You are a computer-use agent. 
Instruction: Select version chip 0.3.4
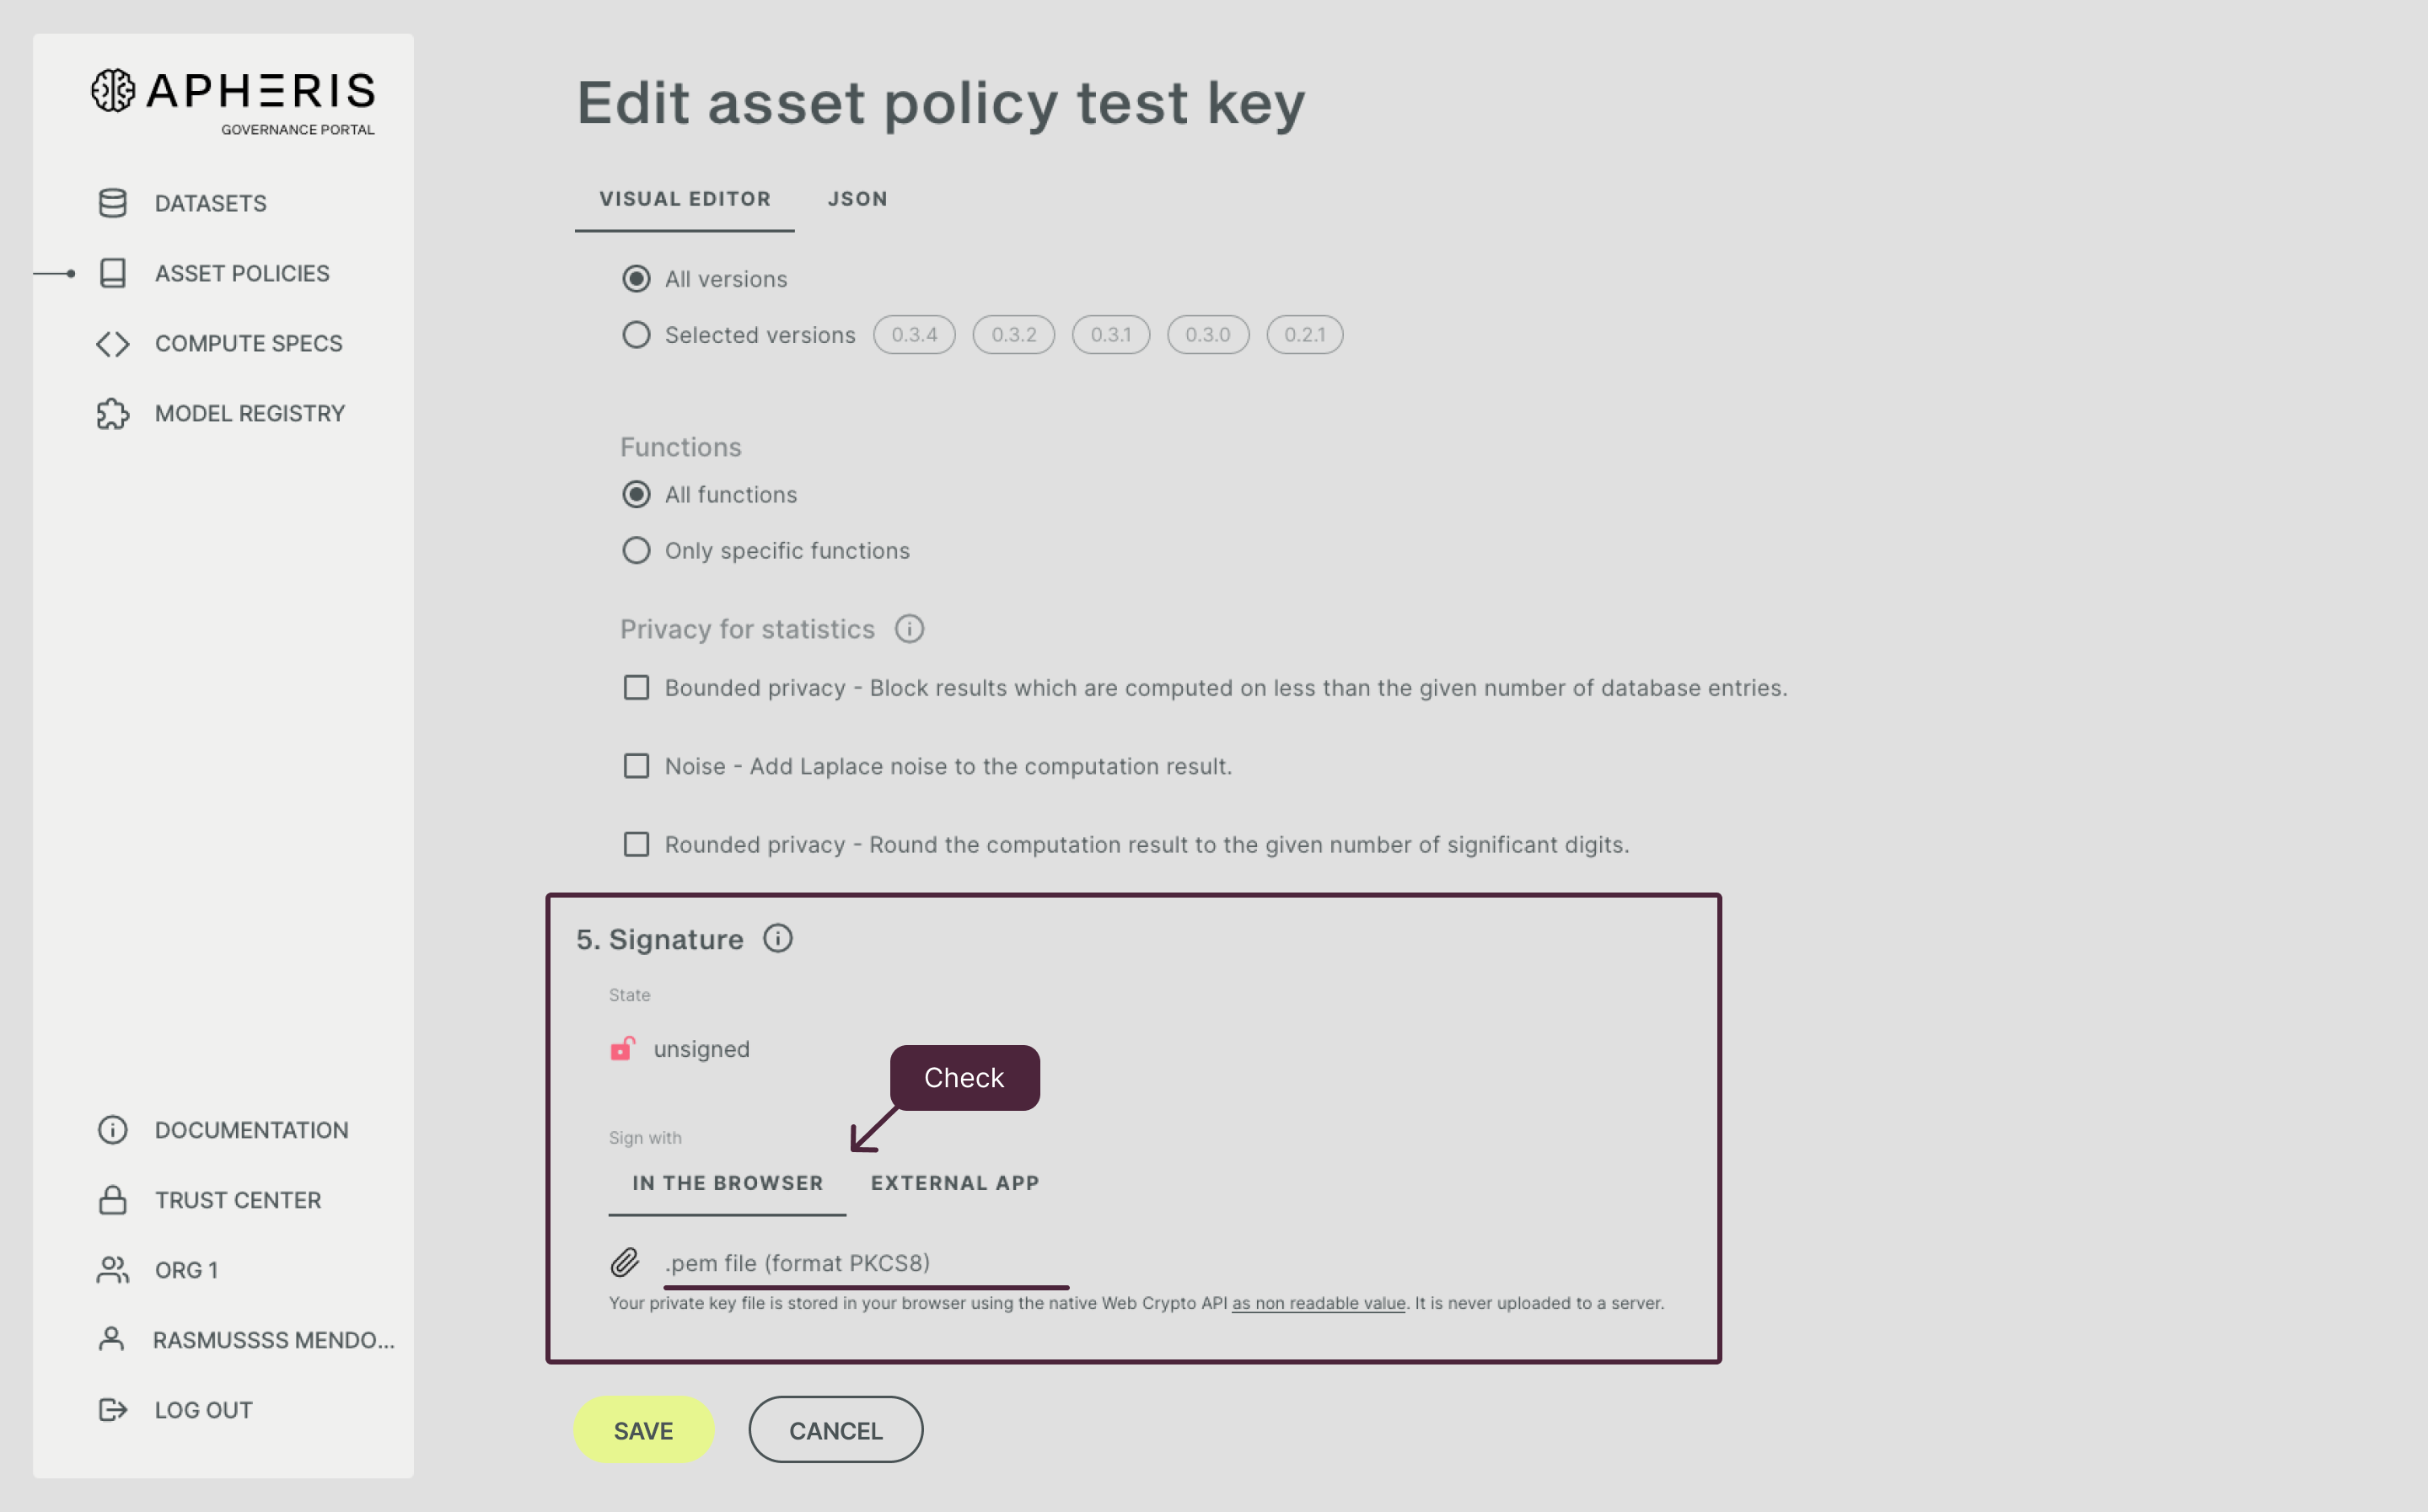click(913, 334)
